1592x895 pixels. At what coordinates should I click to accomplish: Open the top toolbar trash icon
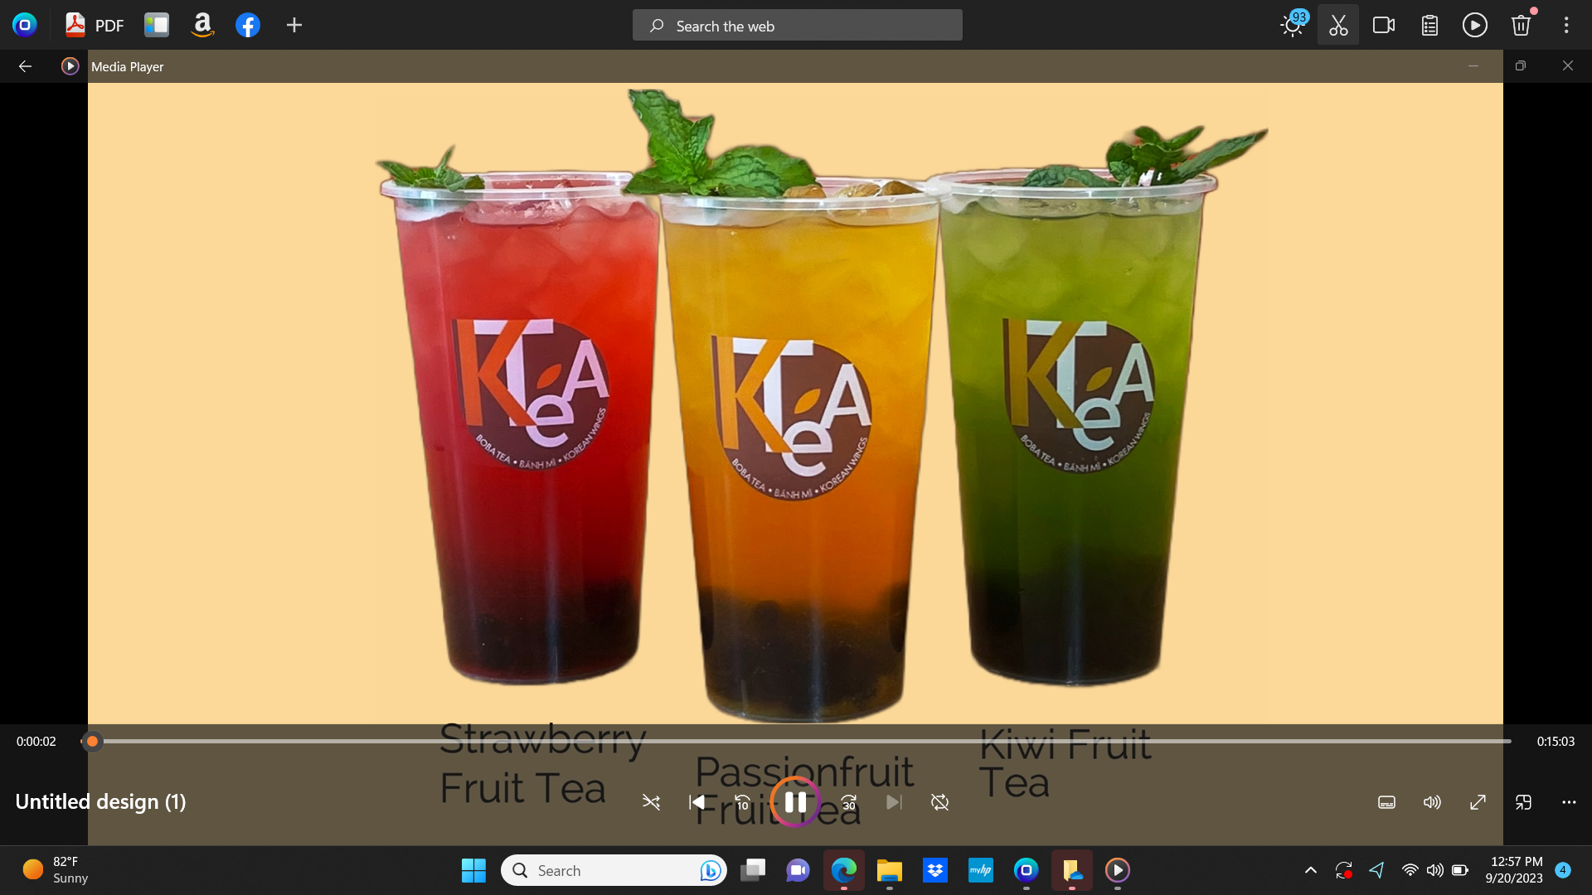(1521, 25)
